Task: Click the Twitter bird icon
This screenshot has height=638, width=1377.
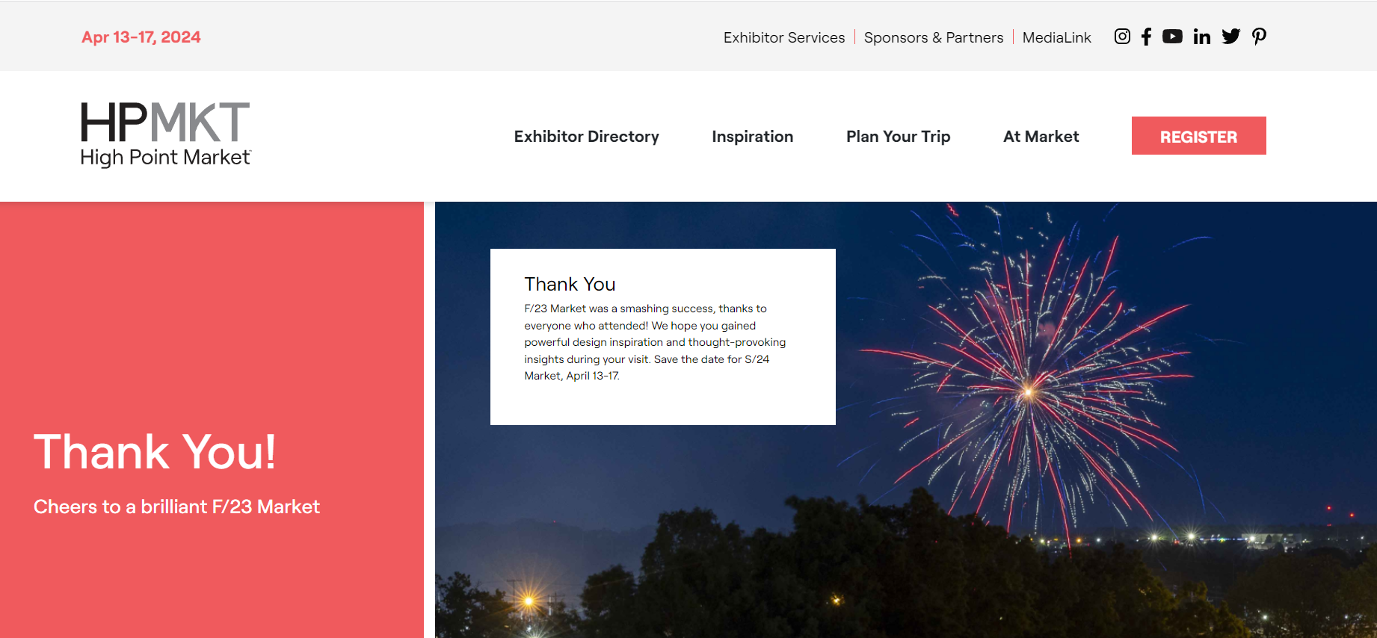Action: (1230, 37)
